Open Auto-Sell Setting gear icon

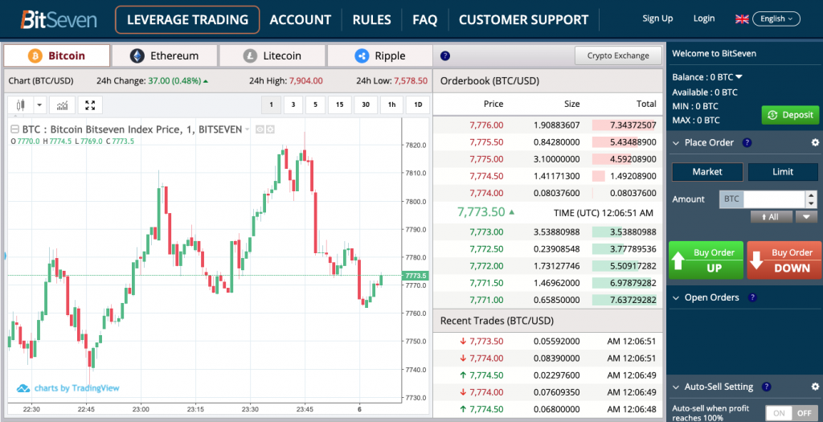point(815,387)
